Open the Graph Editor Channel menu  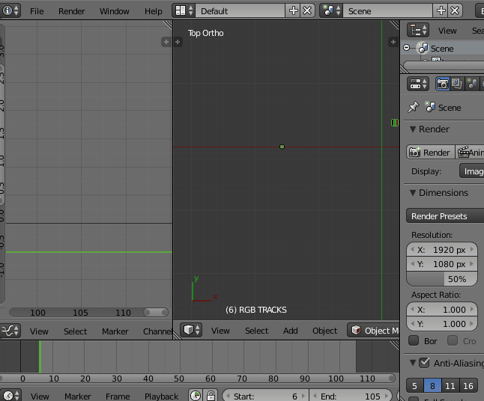[157, 331]
